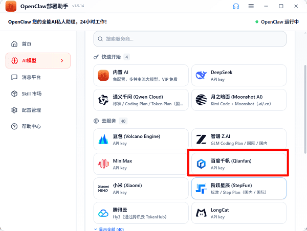Select 阶跃星辰 (StepFun) provider card
The height and width of the screenshot is (231, 307).
tap(239, 189)
